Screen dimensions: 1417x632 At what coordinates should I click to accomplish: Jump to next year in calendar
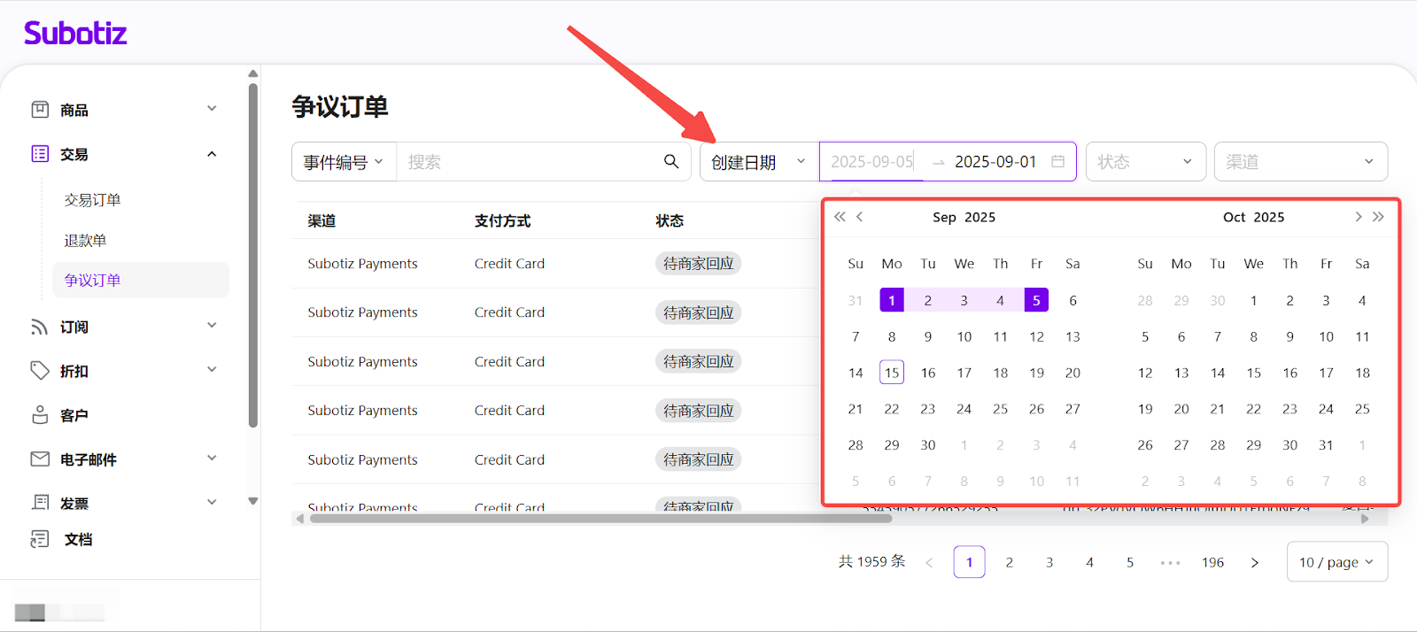pyautogui.click(x=1378, y=217)
